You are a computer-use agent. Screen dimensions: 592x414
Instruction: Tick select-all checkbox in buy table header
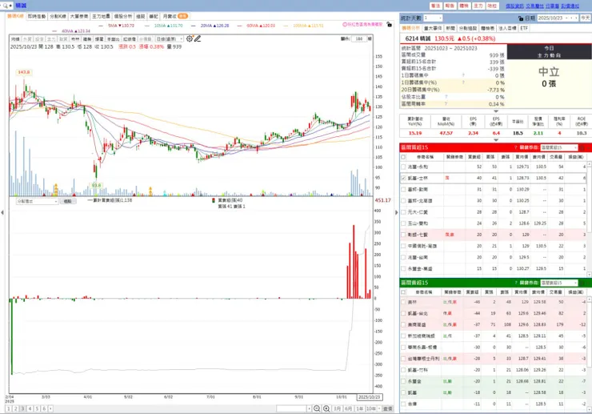(x=403, y=157)
